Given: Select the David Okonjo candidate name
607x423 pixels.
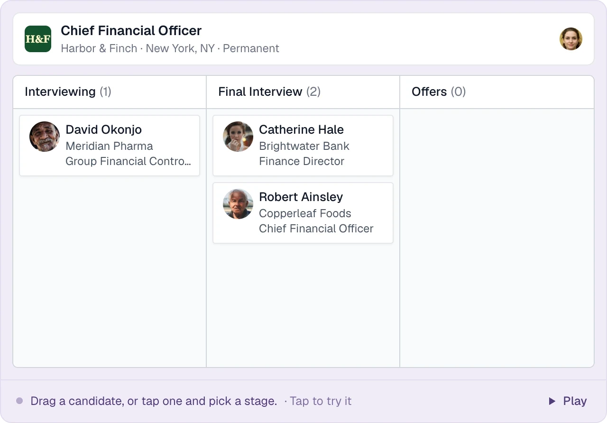Looking at the screenshot, I should click(103, 129).
